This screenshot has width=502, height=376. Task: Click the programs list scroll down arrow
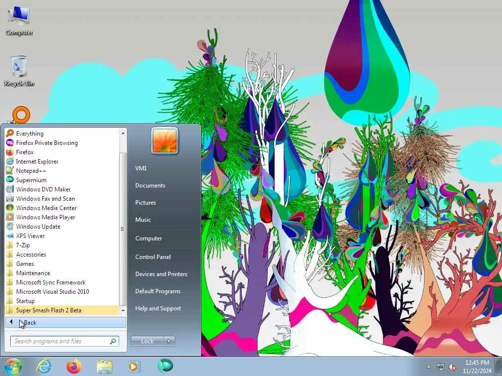pyautogui.click(x=123, y=310)
